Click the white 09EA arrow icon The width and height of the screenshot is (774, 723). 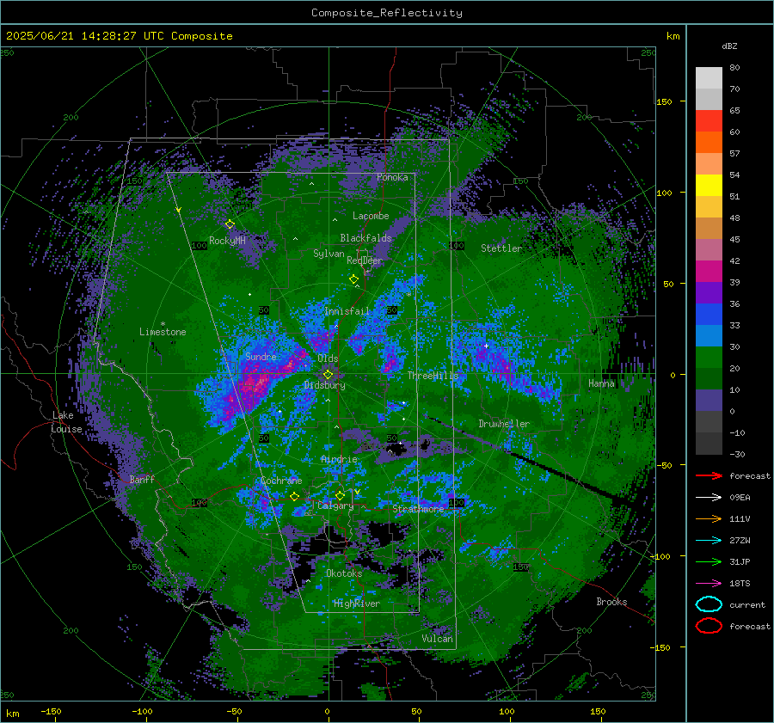pyautogui.click(x=709, y=498)
